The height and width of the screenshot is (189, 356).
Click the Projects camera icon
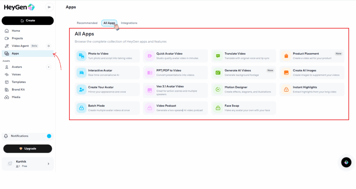(x=7, y=38)
